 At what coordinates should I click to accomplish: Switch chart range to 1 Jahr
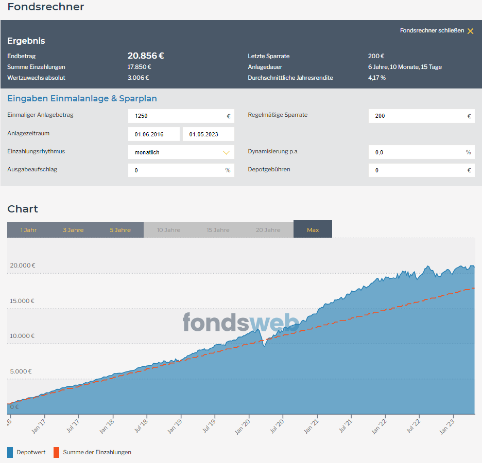click(x=28, y=230)
